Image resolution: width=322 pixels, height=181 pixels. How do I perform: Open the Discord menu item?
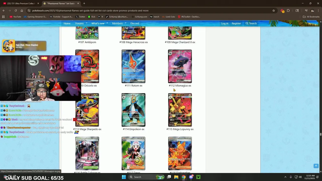(135, 23)
